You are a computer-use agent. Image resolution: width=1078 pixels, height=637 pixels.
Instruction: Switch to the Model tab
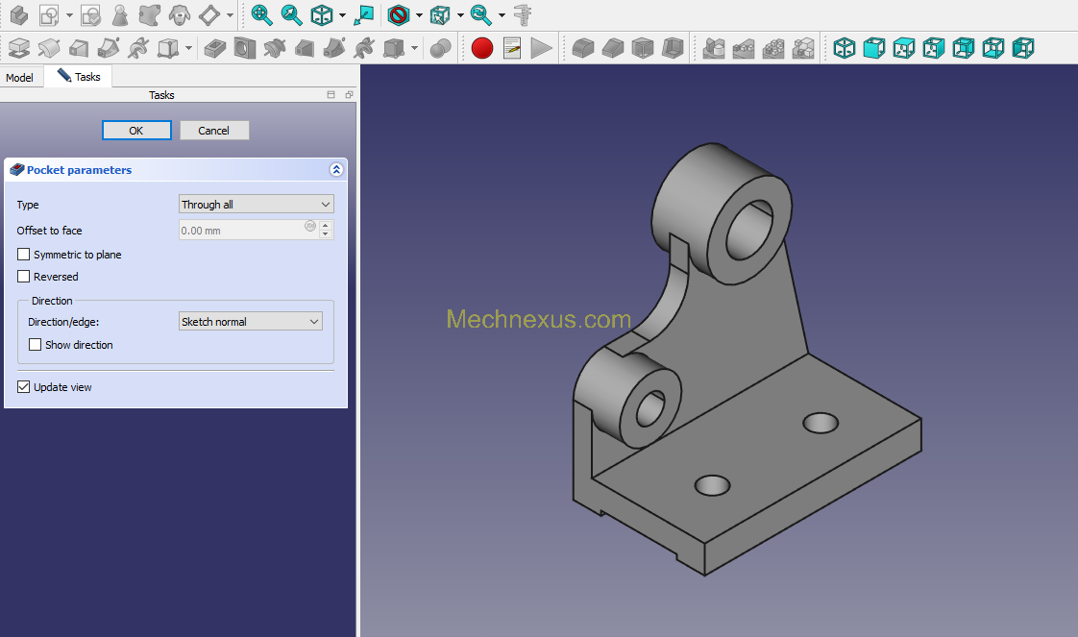click(x=19, y=78)
